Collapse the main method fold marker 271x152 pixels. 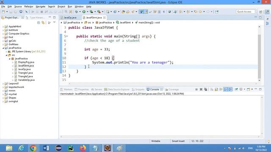point(67,36)
